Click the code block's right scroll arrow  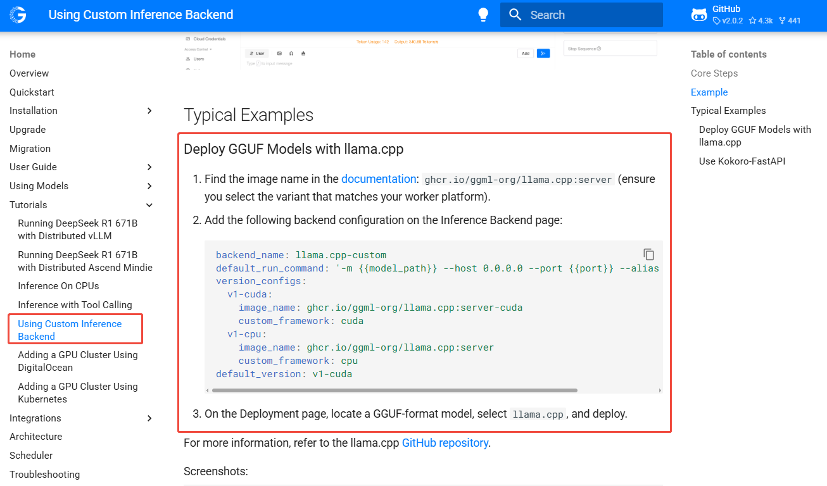pyautogui.click(x=660, y=390)
